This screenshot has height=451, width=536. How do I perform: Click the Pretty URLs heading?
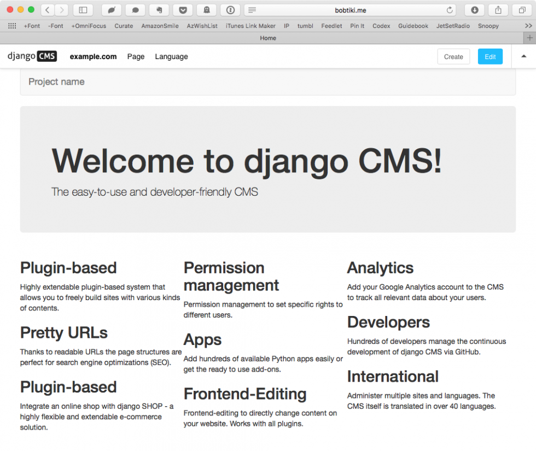pyautogui.click(x=64, y=333)
